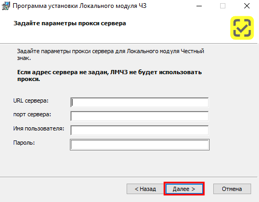Viewport: 259px width, 202px height.
Task: Click the heading Задайте параметры прокси сервера
Action: (70, 23)
